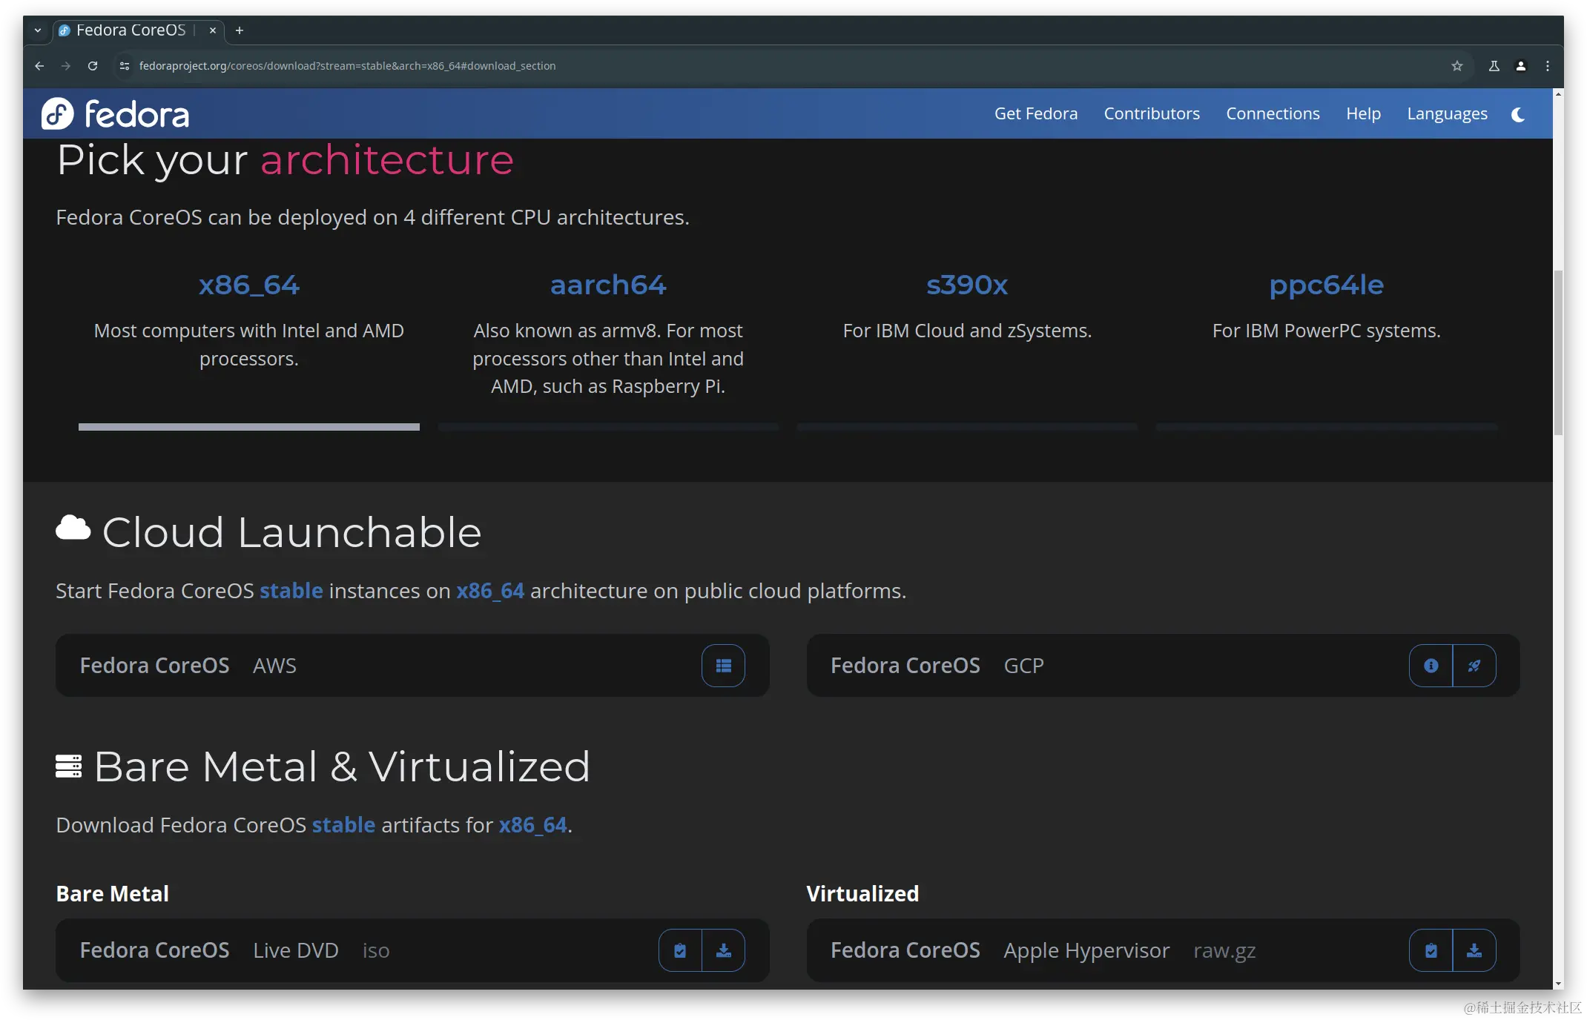This screenshot has width=1587, height=1020.
Task: Download the Live DVD iso
Action: click(x=724, y=950)
